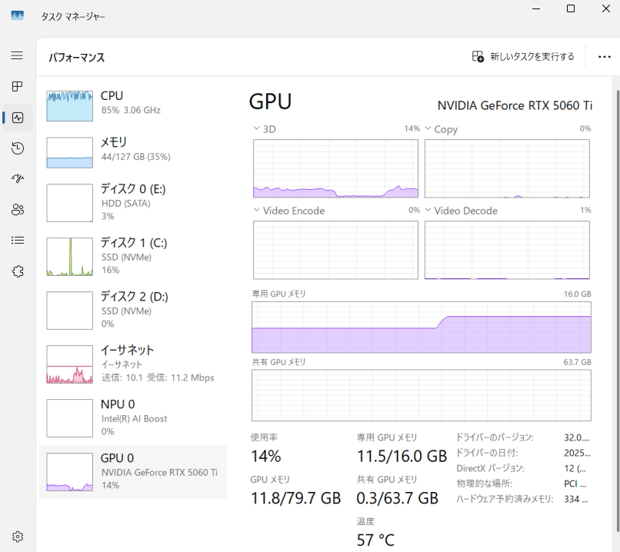Open the Video Decode engine selector
This screenshot has height=552, width=620.
click(x=429, y=210)
